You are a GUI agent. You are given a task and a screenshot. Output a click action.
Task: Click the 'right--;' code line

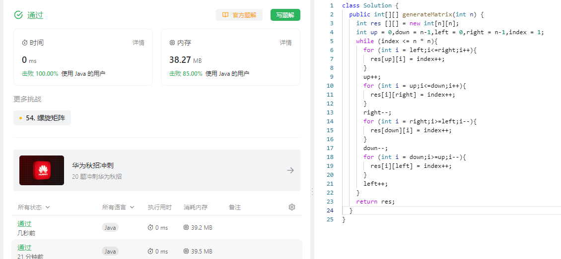point(377,112)
